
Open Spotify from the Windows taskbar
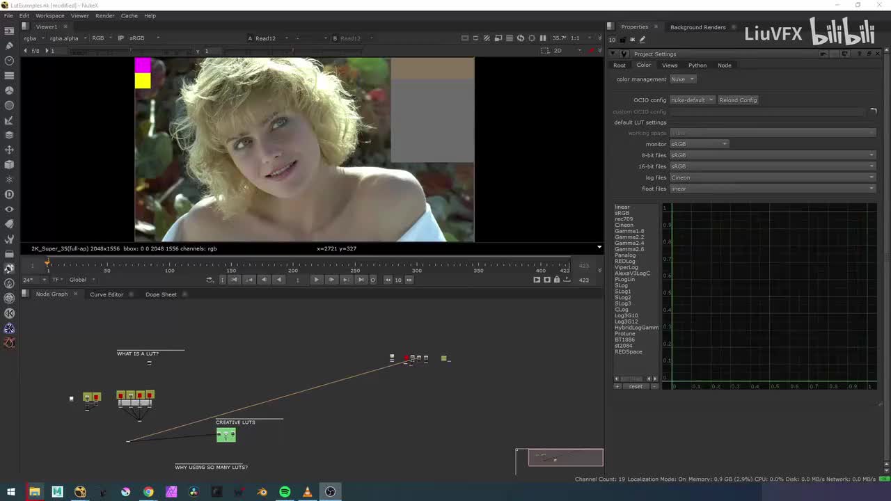pos(285,492)
